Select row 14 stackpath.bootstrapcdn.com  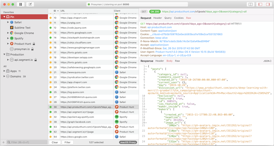(x=94, y=38)
